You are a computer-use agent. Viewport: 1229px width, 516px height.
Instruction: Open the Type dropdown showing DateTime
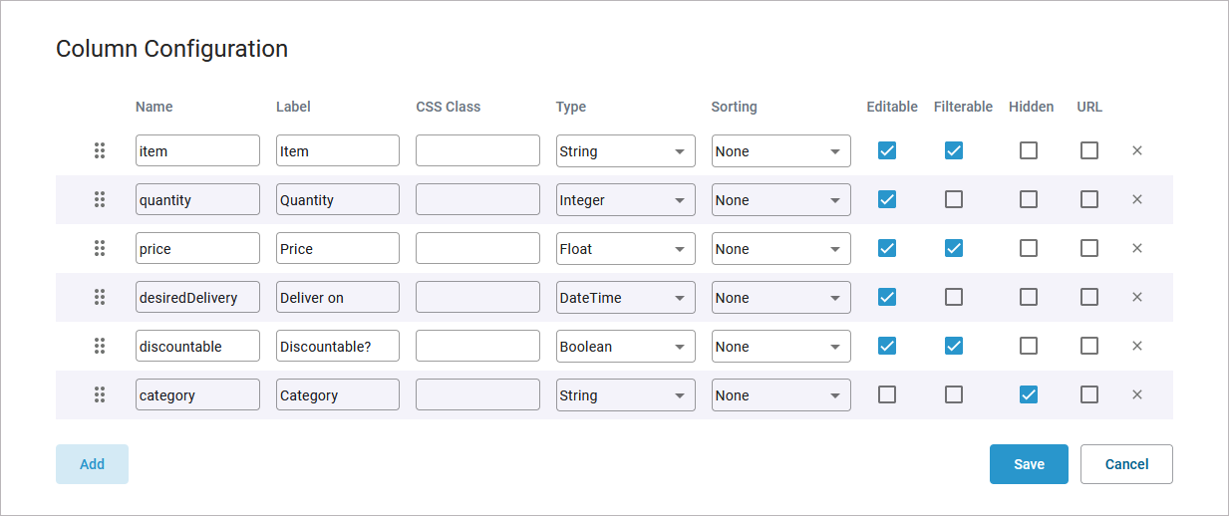(x=625, y=298)
